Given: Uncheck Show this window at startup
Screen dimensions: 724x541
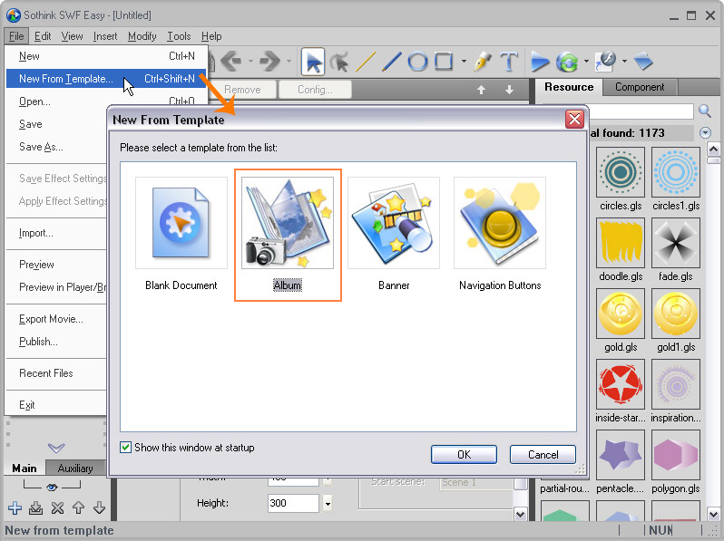Looking at the screenshot, I should (125, 448).
